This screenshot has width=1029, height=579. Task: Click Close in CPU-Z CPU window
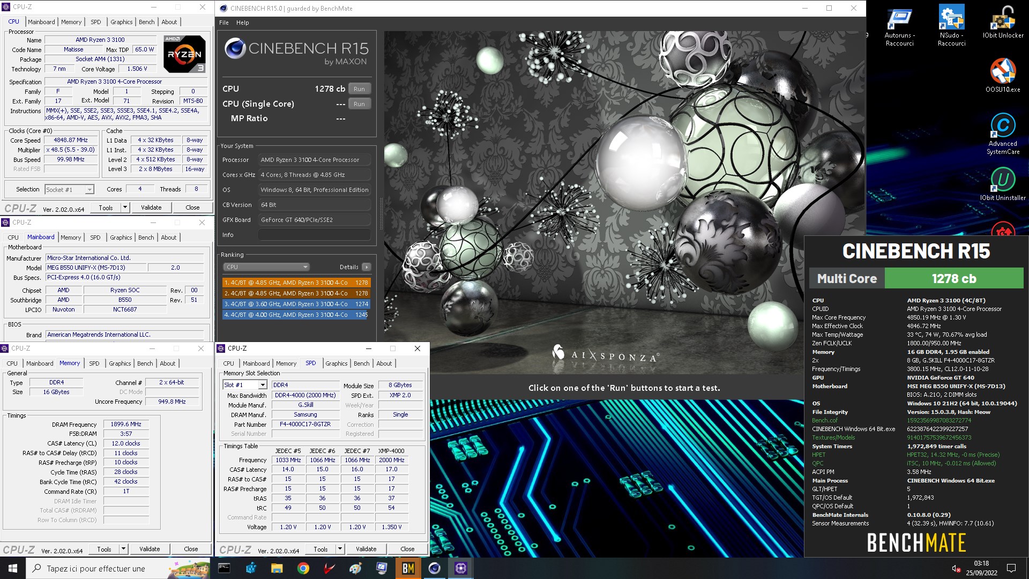(192, 207)
